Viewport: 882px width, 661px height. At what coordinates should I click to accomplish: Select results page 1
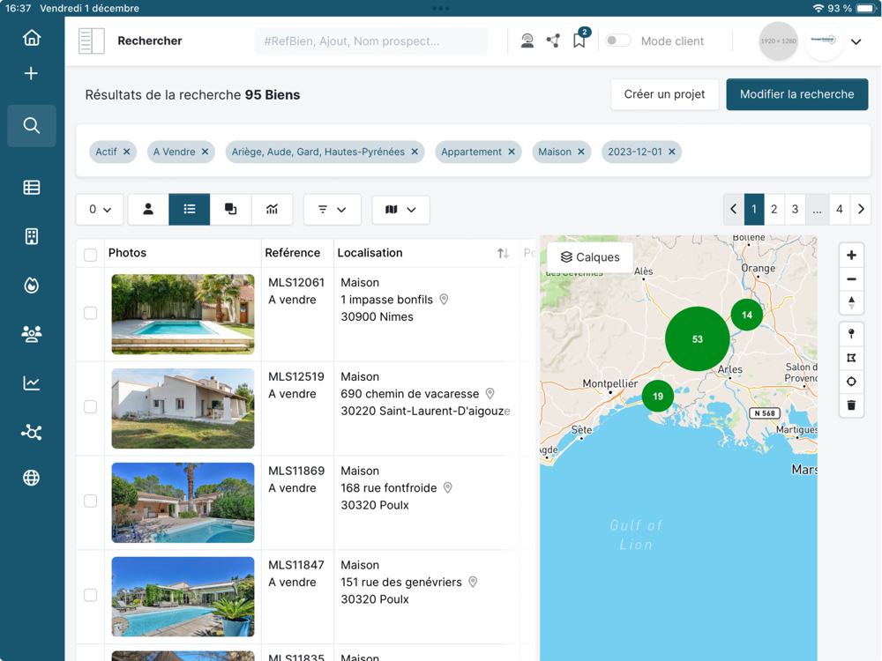click(x=754, y=209)
